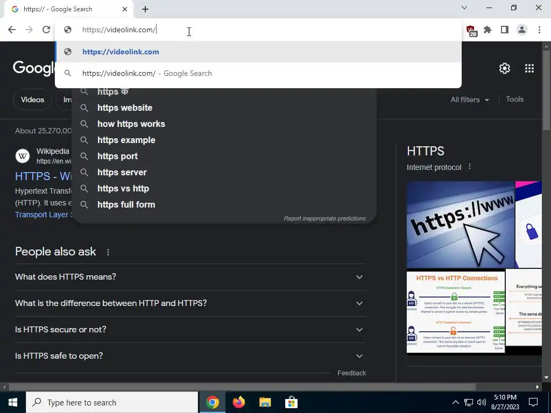Click the horizontal page scrollbar
The height and width of the screenshot is (413, 551).
243,387
